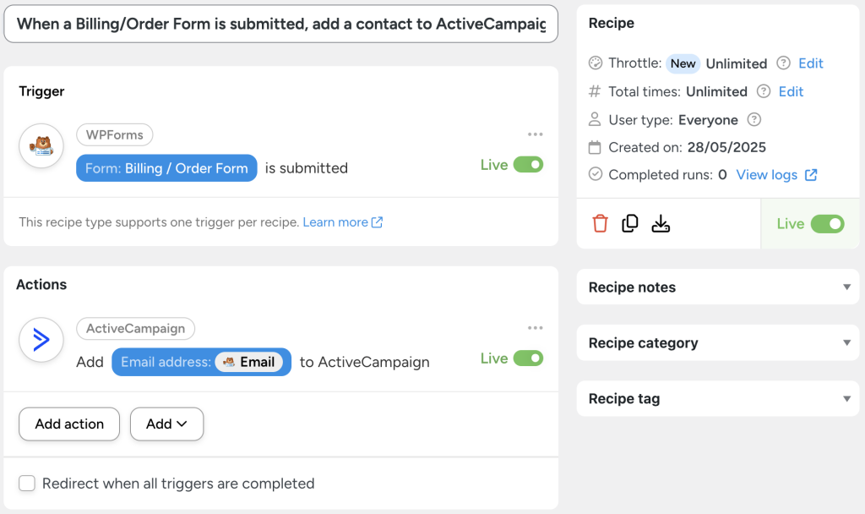The image size is (865, 514).
Task: Click the WPForms mascot icon in the Trigger
Action: coord(41,146)
